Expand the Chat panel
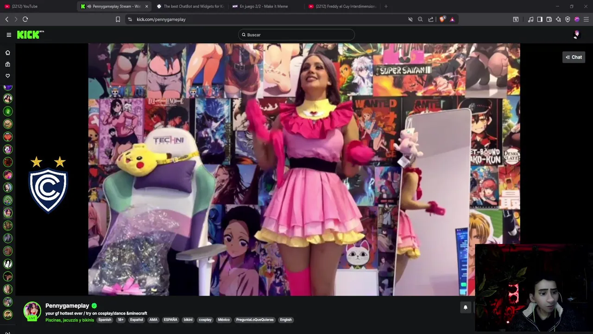The height and width of the screenshot is (334, 593). (x=574, y=57)
